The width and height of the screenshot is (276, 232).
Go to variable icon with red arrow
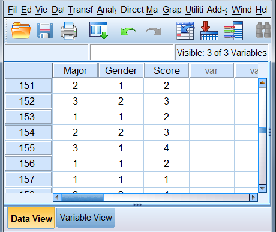(x=209, y=31)
